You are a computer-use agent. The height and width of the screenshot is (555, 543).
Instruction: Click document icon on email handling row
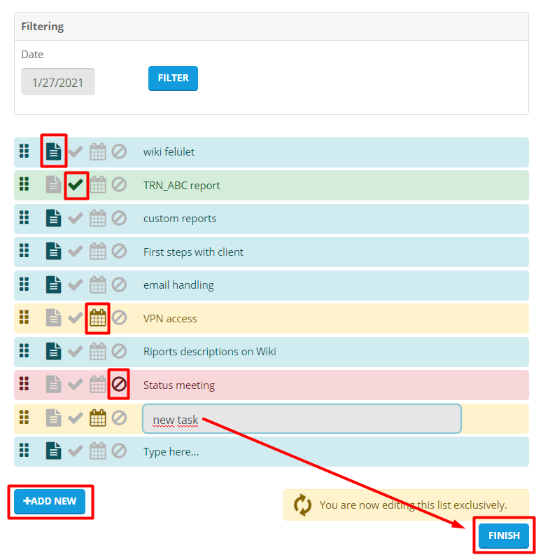tap(54, 285)
